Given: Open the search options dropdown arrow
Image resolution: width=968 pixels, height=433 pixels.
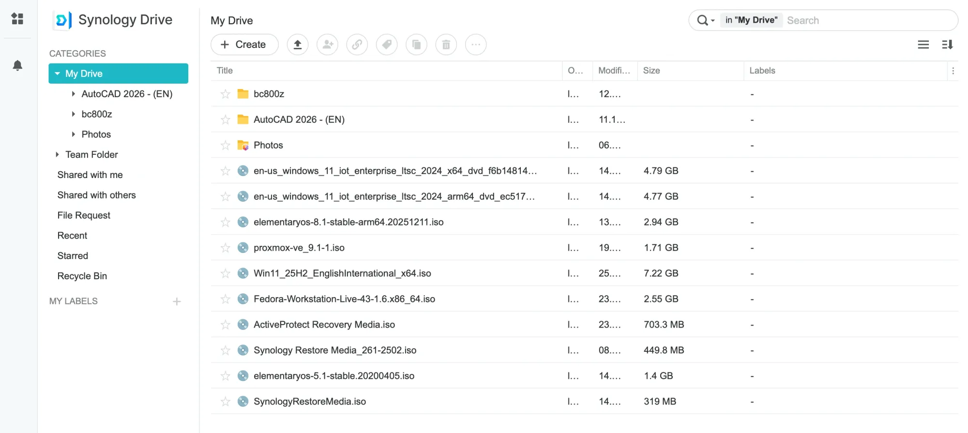Looking at the screenshot, I should (x=712, y=20).
